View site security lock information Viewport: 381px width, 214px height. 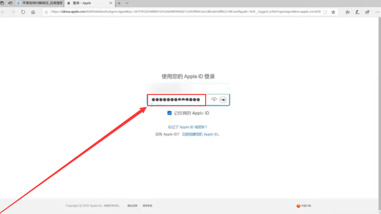tap(46, 12)
